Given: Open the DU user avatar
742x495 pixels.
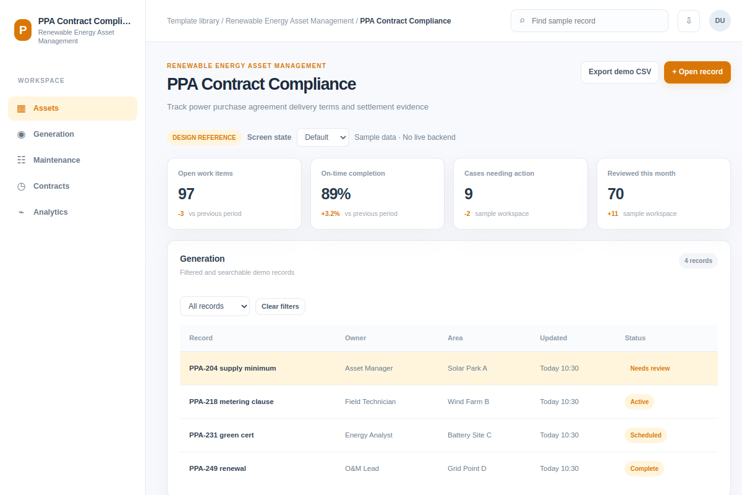Looking at the screenshot, I should point(720,21).
